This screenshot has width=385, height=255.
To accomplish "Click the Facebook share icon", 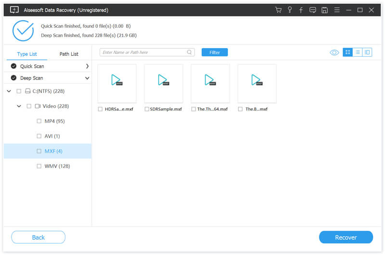I will (x=301, y=10).
